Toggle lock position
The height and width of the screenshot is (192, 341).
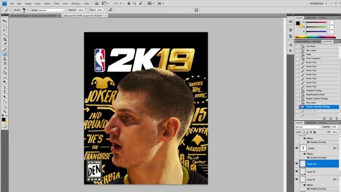tap(311, 132)
